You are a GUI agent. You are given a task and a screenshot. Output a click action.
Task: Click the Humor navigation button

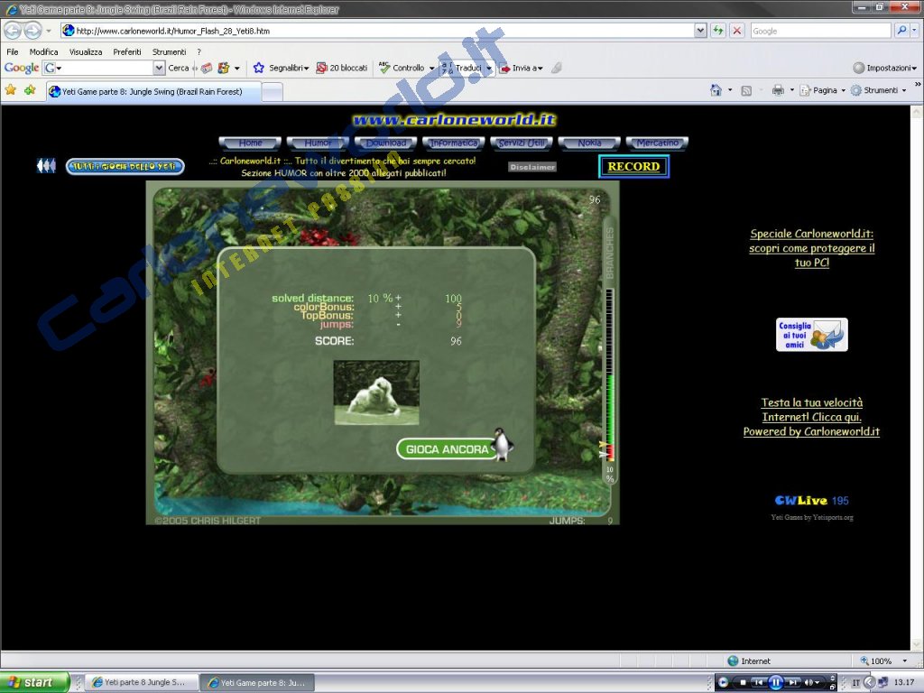(319, 143)
